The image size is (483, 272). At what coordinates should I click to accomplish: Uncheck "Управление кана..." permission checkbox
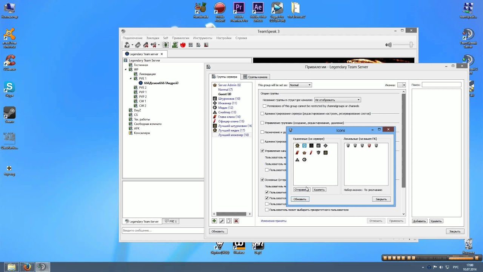[262, 151]
